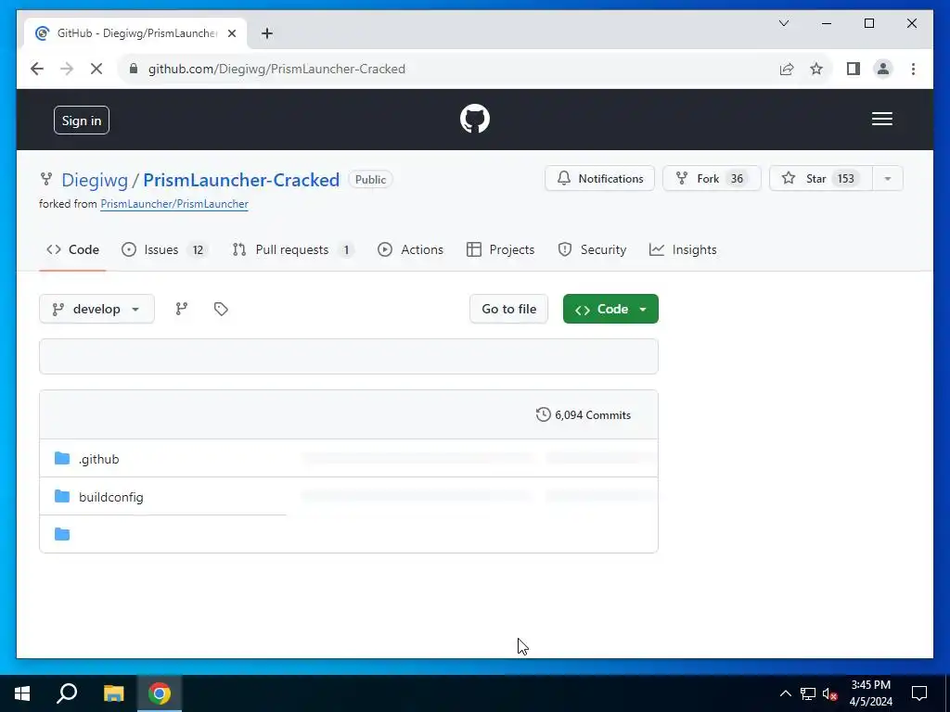Show hidden system tray icons
The image size is (950, 712).
pos(785,693)
